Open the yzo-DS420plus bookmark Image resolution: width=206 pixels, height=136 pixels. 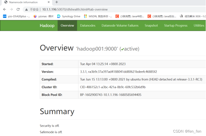coord(16,16)
